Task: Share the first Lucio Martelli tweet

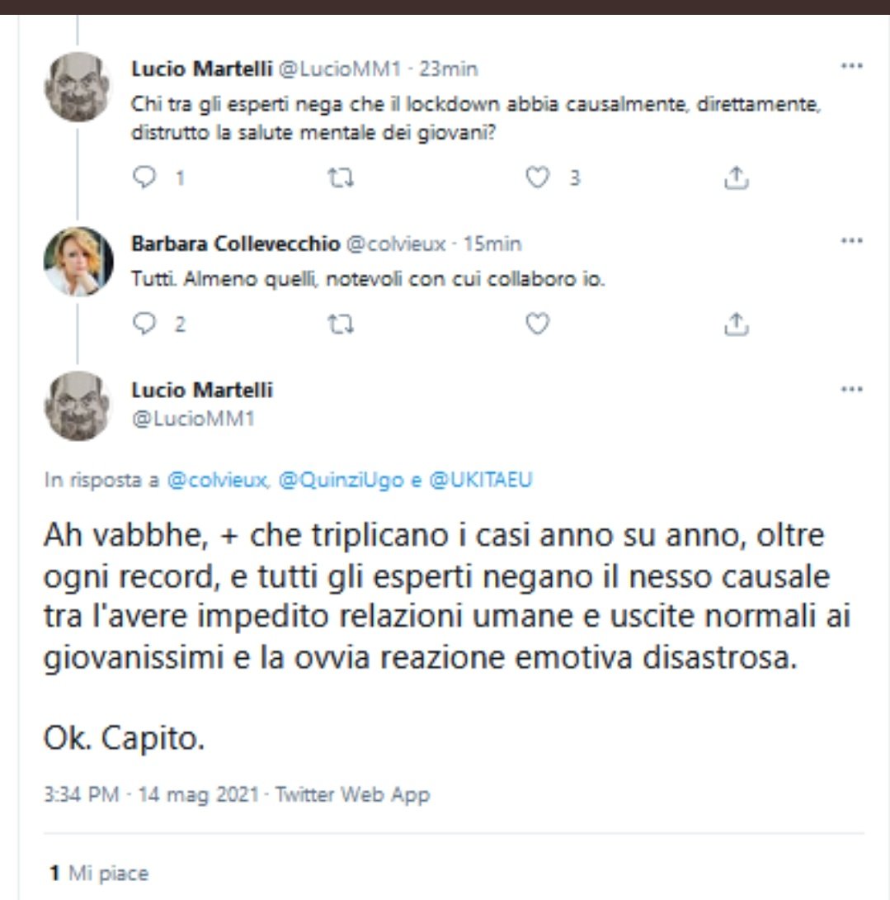Action: coord(735,178)
